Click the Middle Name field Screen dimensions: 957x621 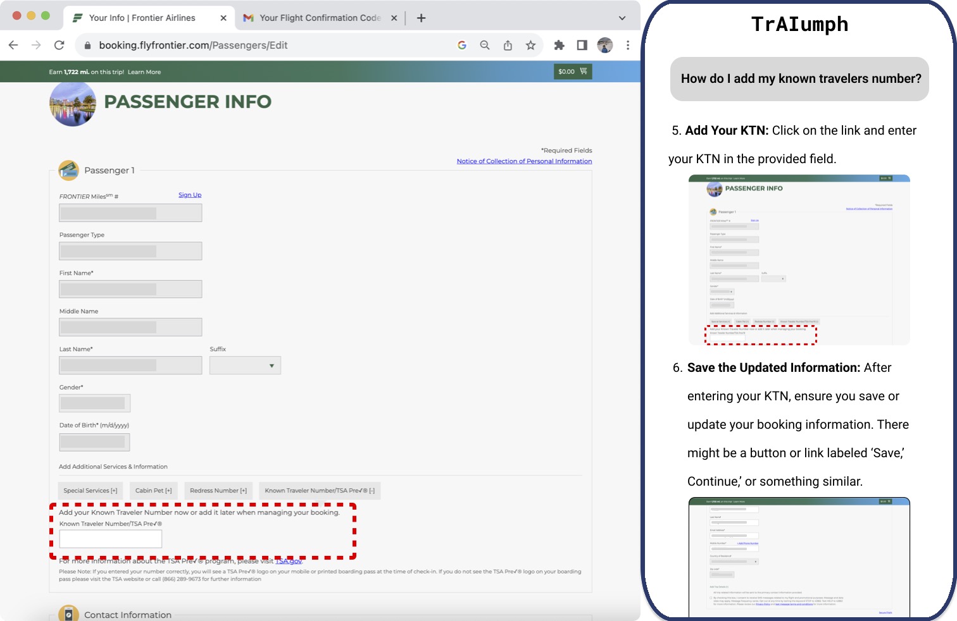coord(130,327)
